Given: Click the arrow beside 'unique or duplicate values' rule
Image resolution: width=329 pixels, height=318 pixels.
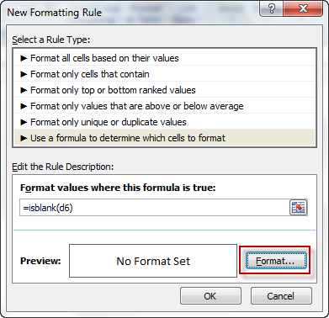Looking at the screenshot, I should (x=24, y=122).
